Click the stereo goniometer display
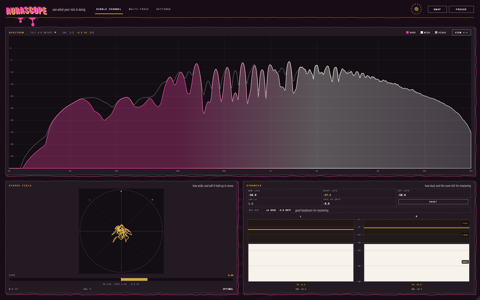The width and height of the screenshot is (480, 300). (121, 231)
